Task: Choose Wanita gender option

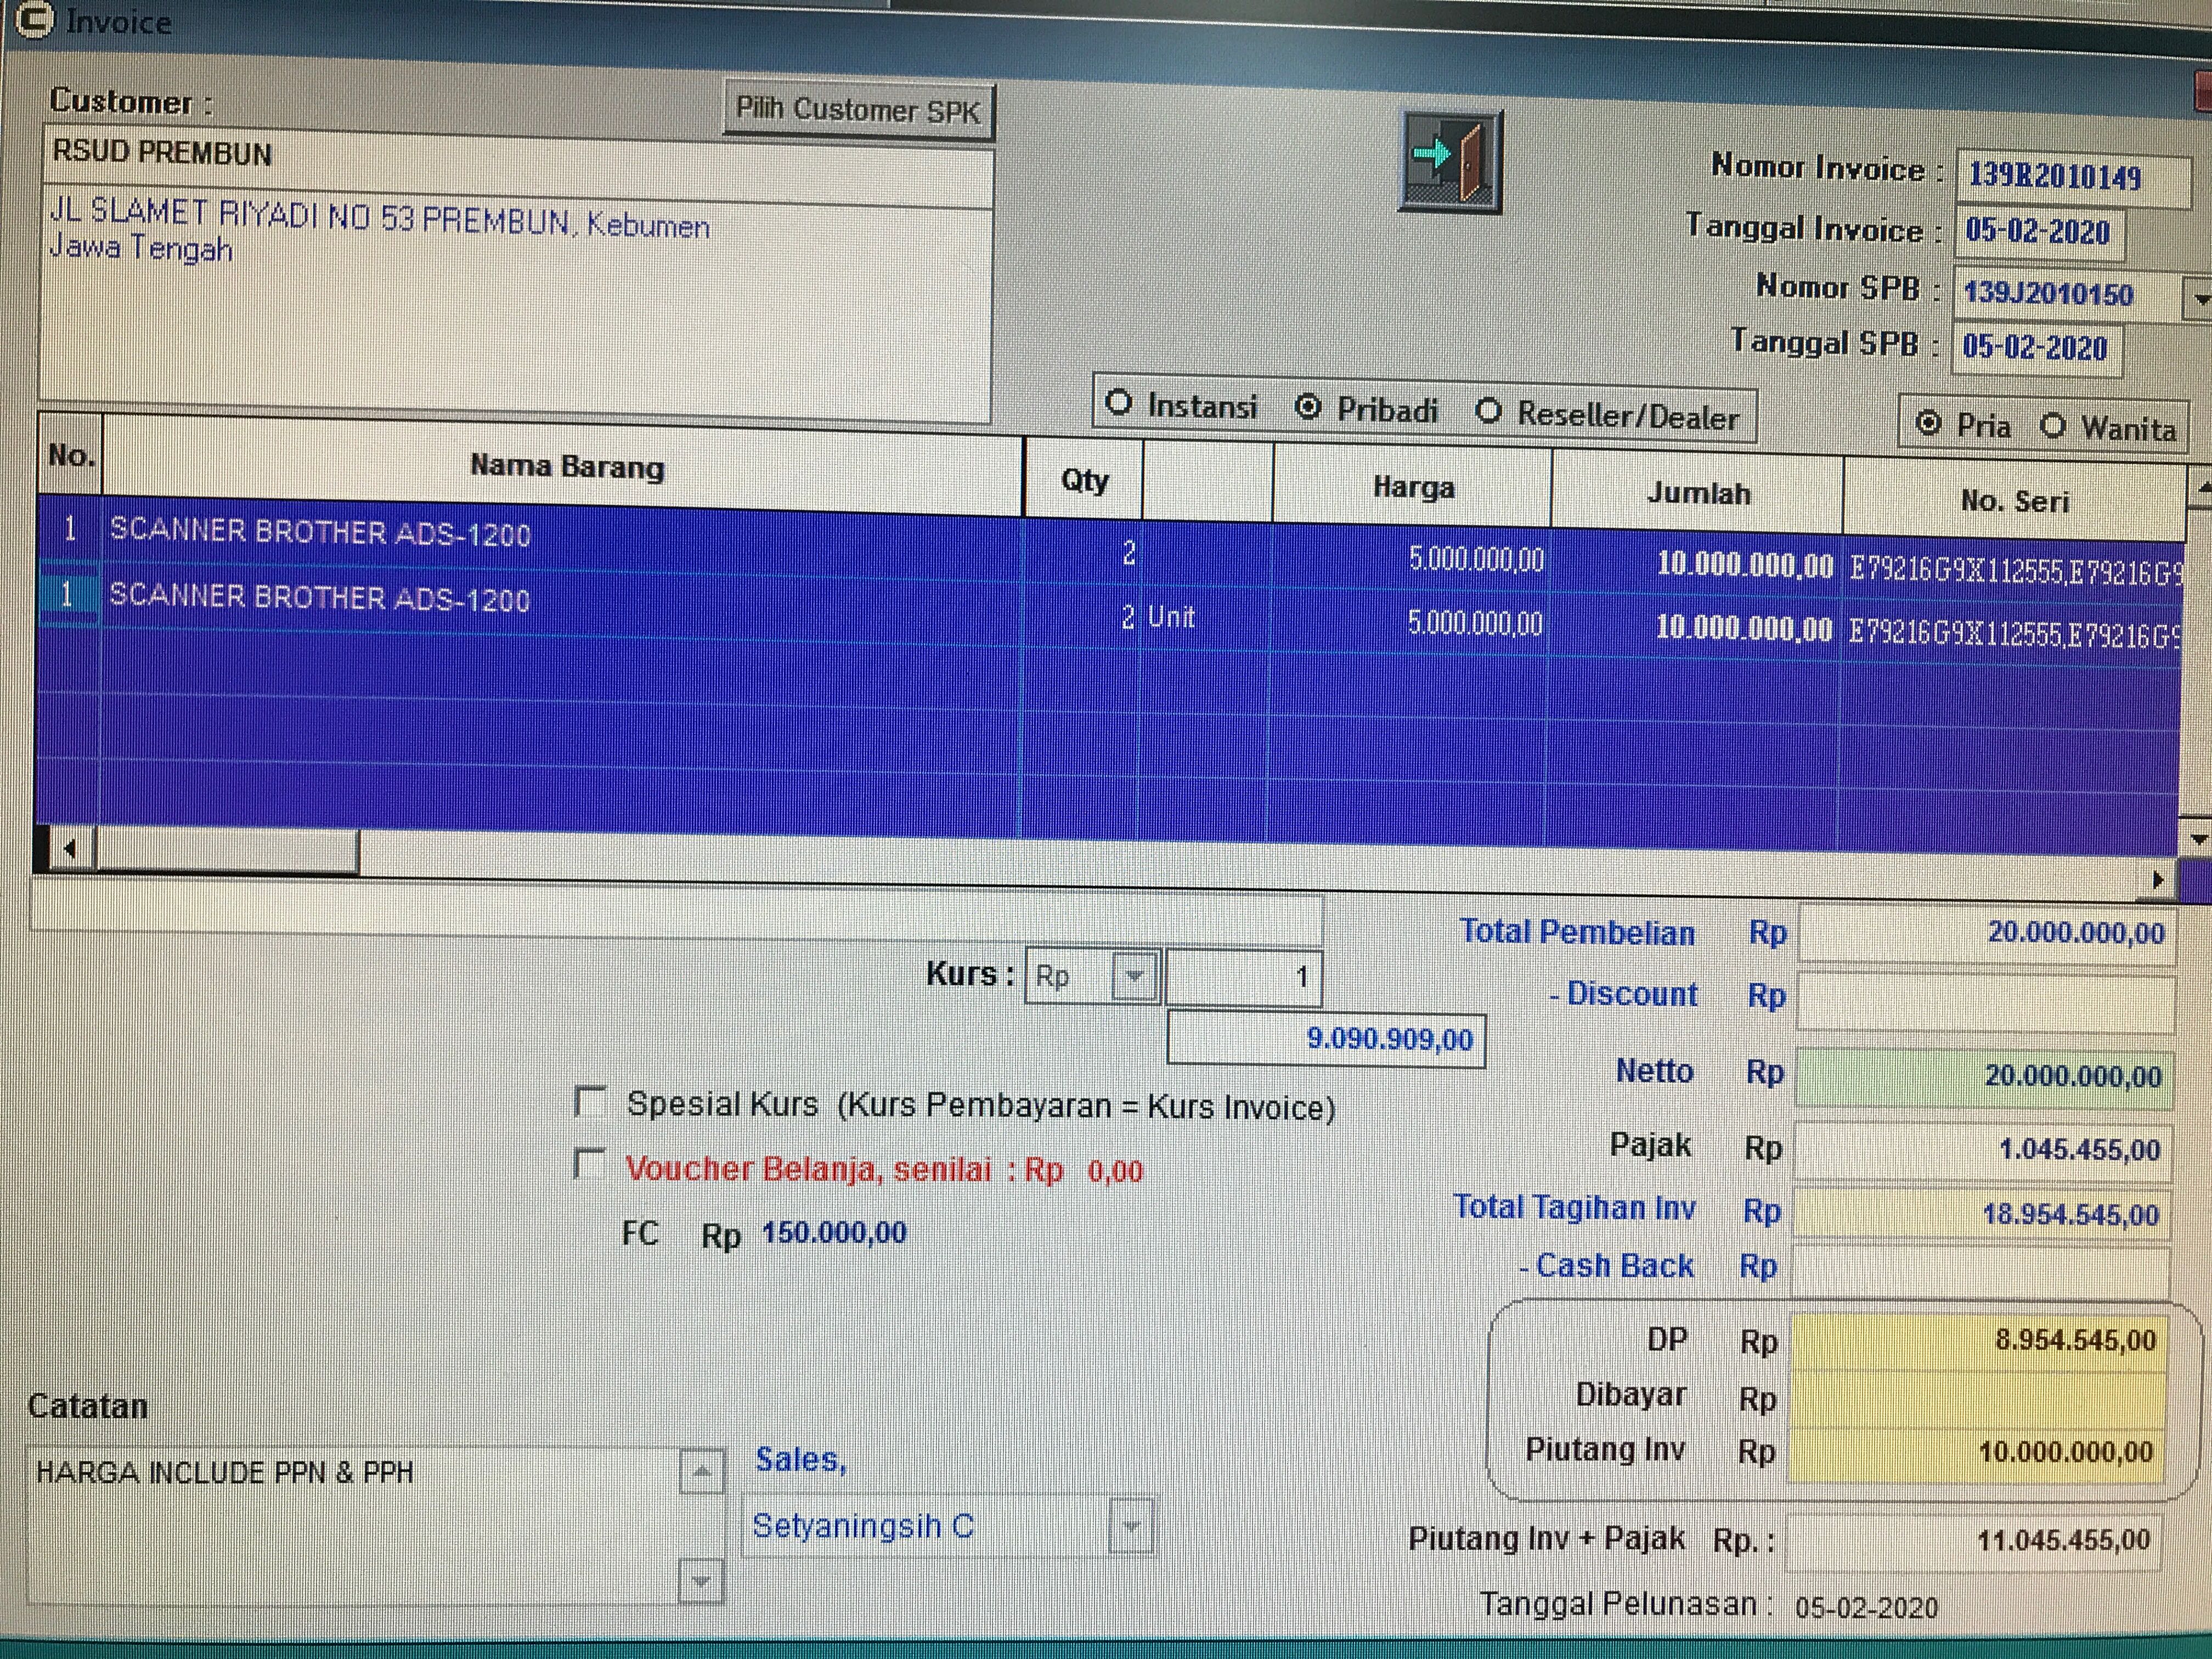Action: [2052, 426]
